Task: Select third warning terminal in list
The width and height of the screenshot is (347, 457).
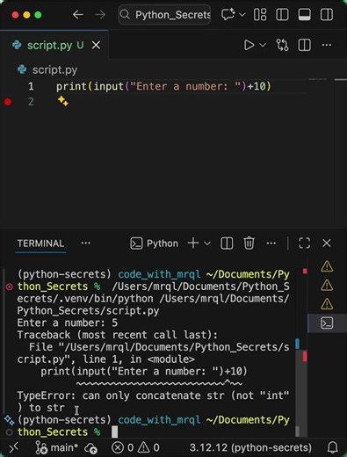Action: (327, 304)
